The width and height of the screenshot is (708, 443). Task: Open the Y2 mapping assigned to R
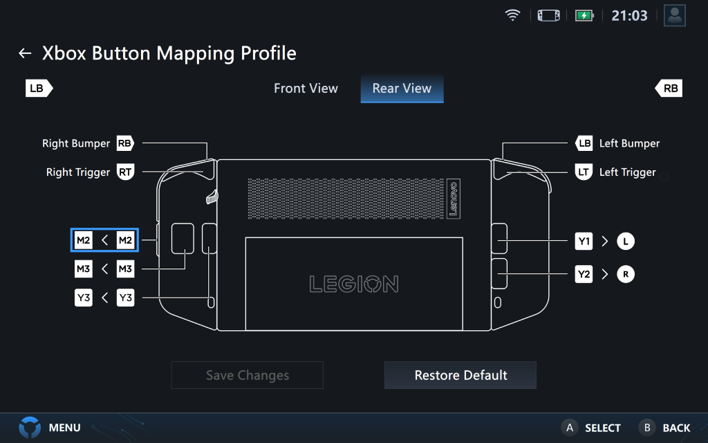tap(604, 274)
